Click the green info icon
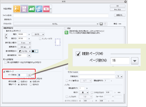This screenshot has width=146, height=107. click(x=66, y=32)
